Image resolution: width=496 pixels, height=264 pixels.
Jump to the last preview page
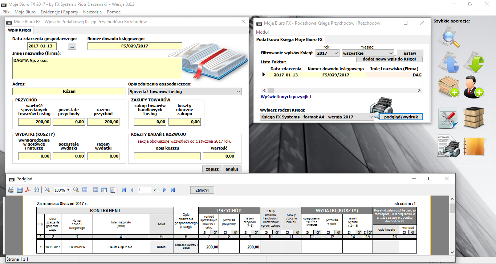[173, 190]
